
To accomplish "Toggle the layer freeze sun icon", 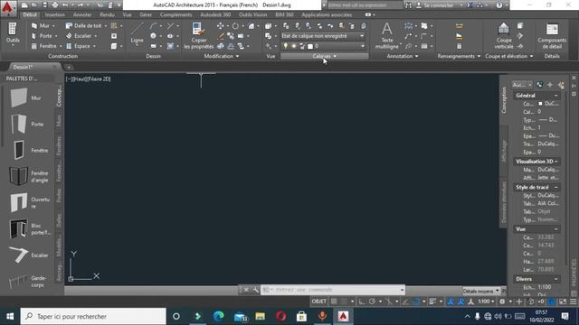I will click(294, 46).
